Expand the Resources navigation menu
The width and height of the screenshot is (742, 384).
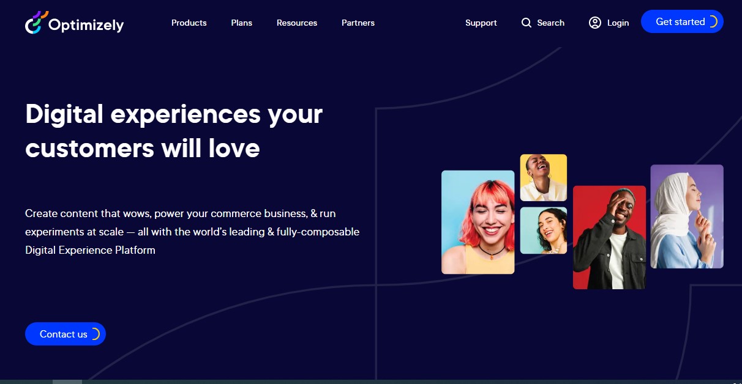[297, 23]
